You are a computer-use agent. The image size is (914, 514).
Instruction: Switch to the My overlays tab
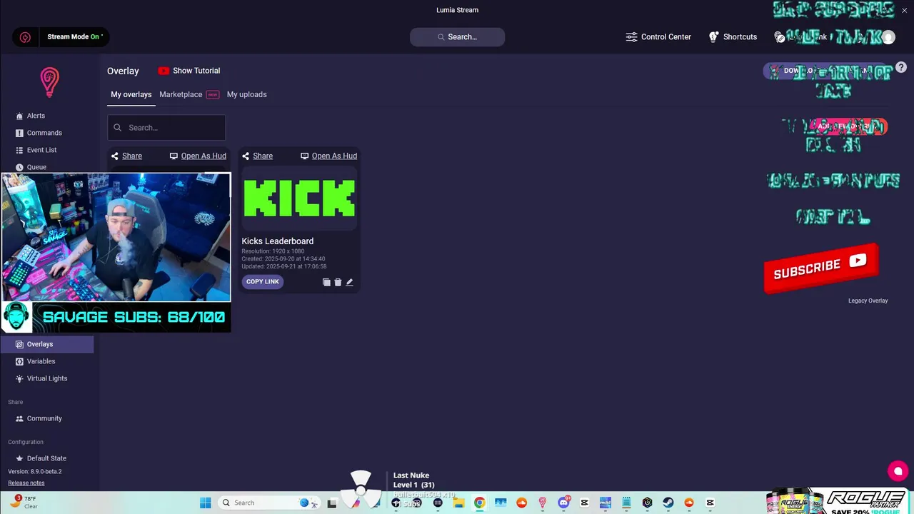tap(131, 94)
